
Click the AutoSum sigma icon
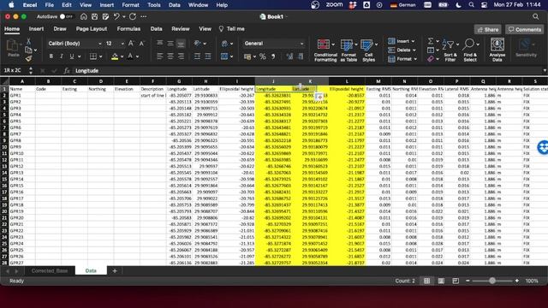pos(431,41)
